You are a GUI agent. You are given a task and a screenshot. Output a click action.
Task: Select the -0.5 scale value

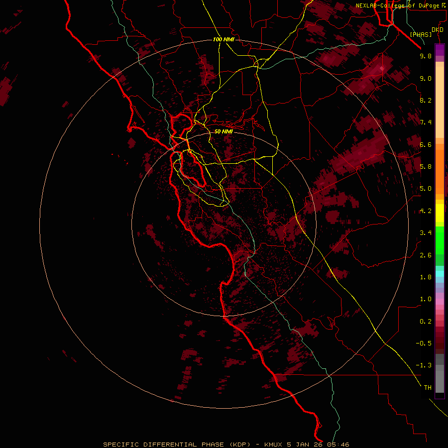click(x=424, y=343)
